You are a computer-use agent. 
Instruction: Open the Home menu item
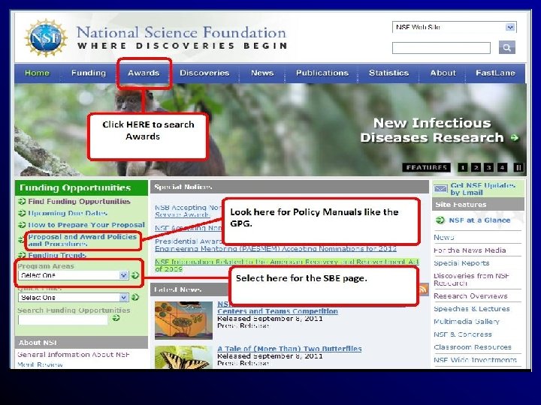click(38, 73)
